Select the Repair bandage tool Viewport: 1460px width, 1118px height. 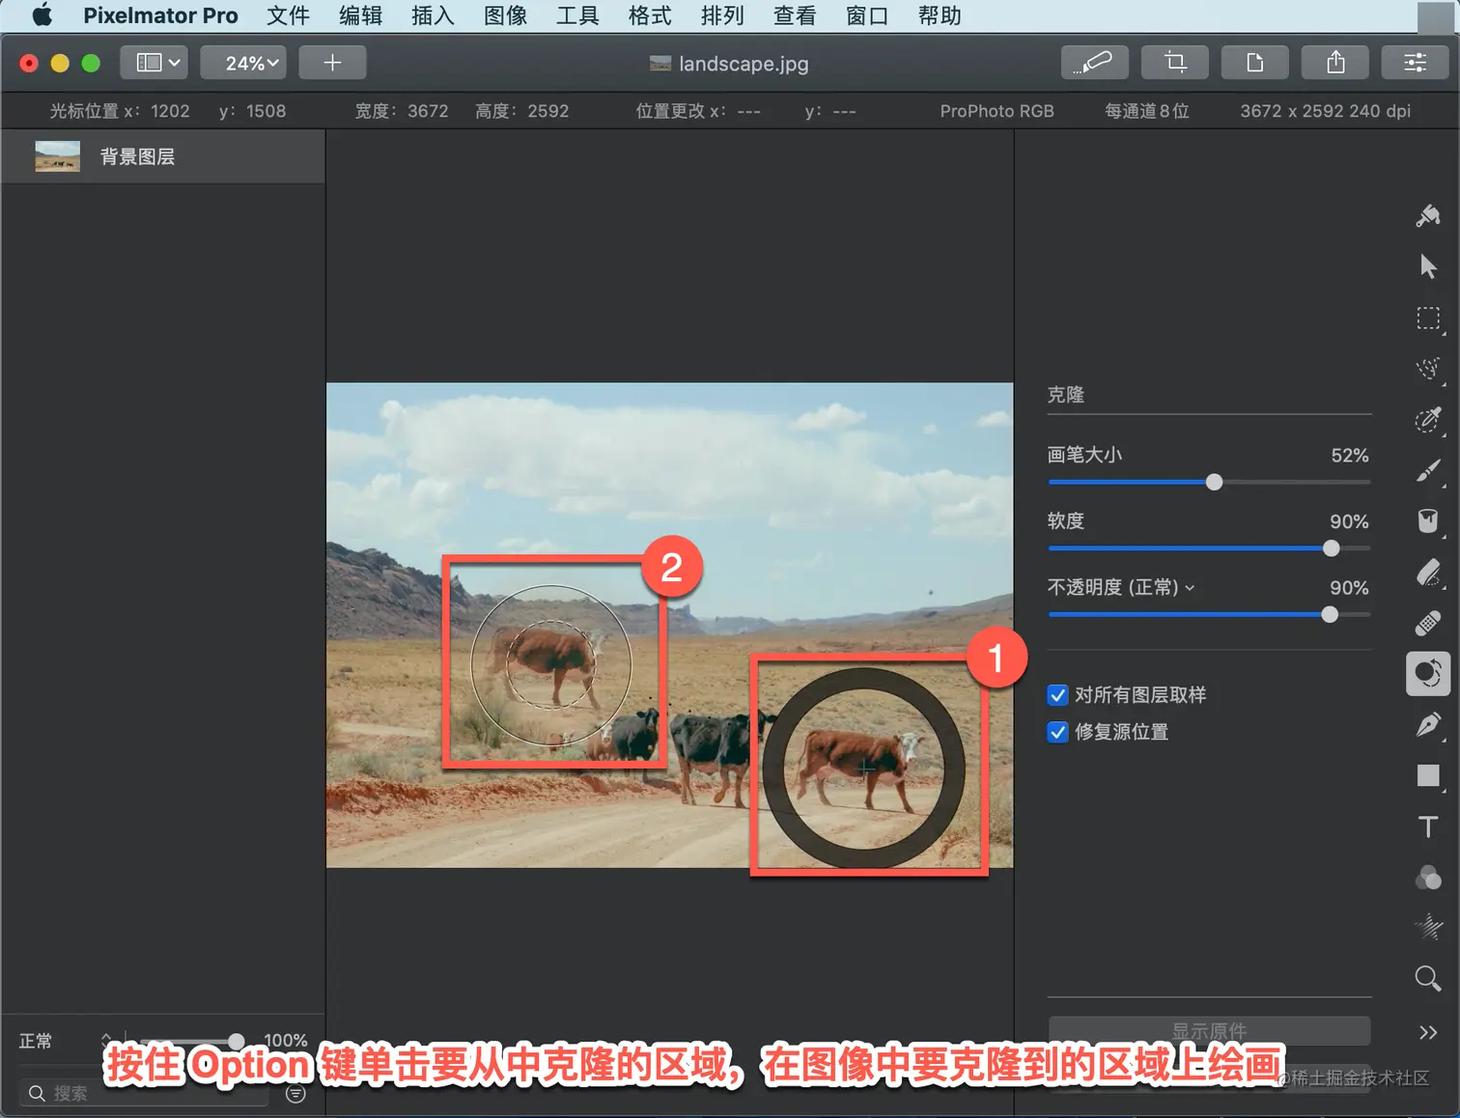coord(1428,624)
